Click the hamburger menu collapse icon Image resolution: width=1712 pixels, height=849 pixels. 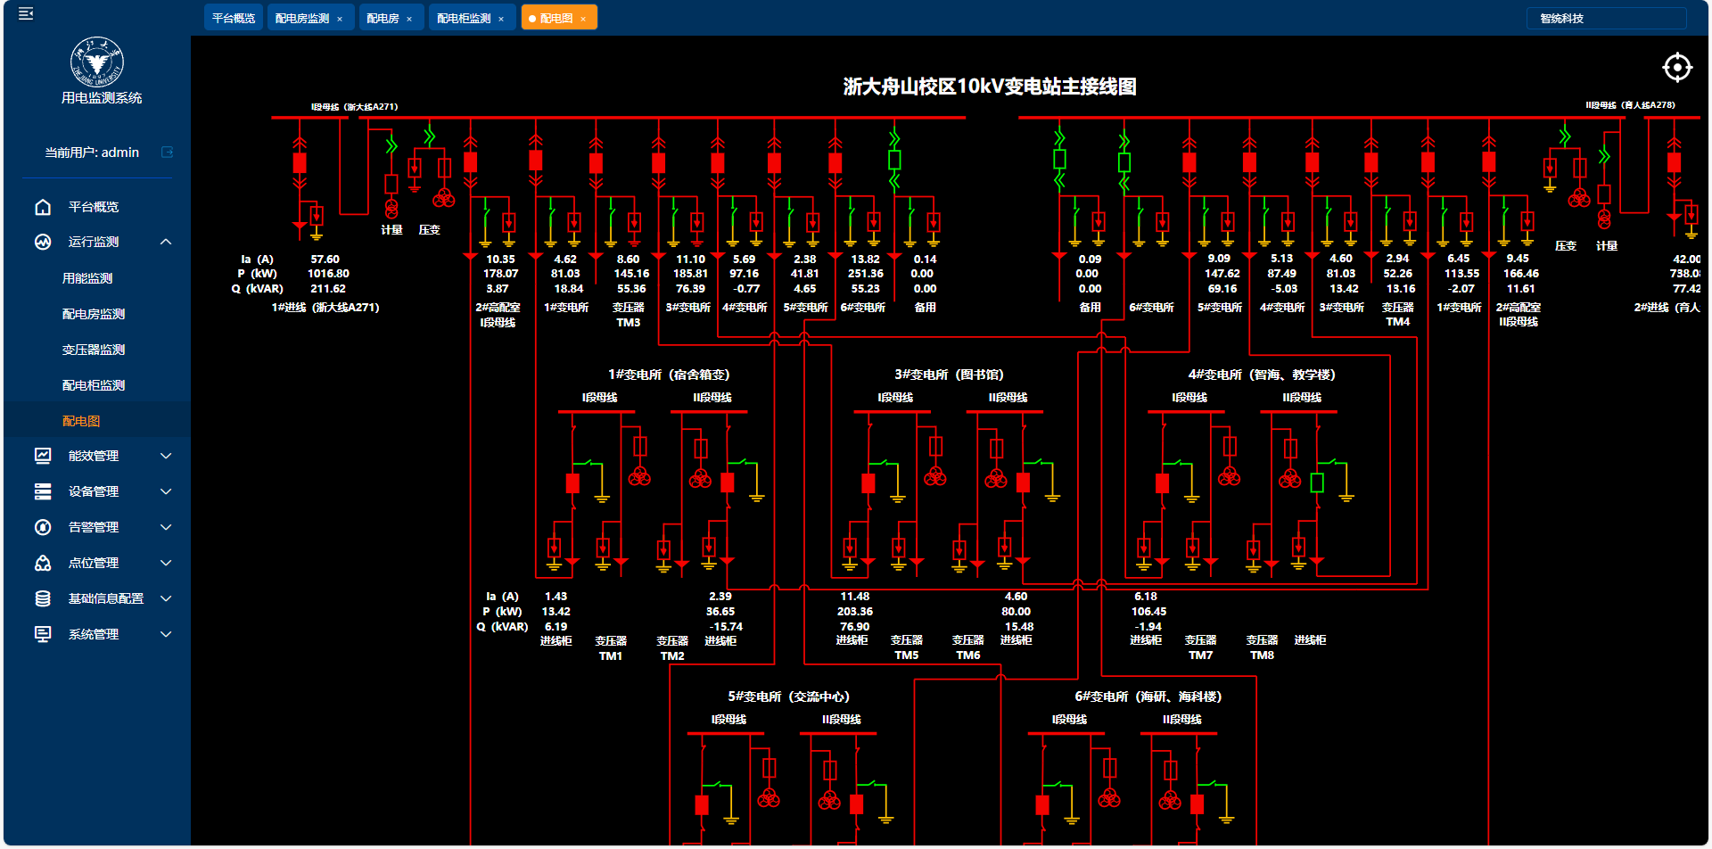coord(26,13)
